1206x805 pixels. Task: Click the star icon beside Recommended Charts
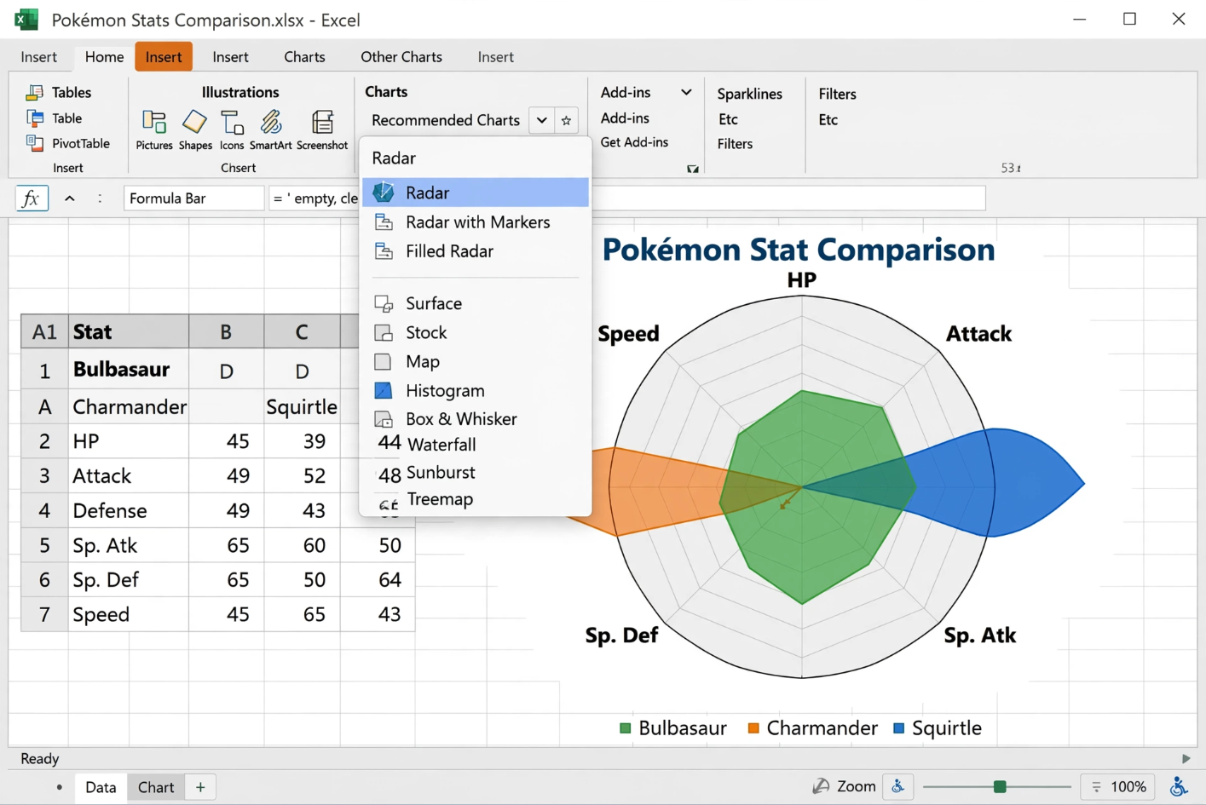tap(566, 121)
